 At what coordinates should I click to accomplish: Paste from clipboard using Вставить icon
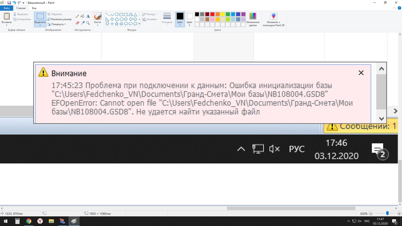click(x=7, y=16)
